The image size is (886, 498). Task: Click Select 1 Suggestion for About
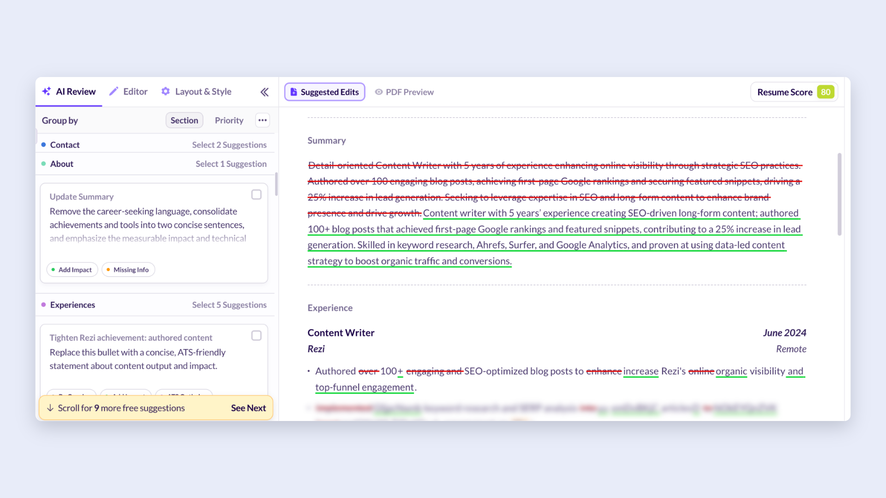pyautogui.click(x=231, y=164)
